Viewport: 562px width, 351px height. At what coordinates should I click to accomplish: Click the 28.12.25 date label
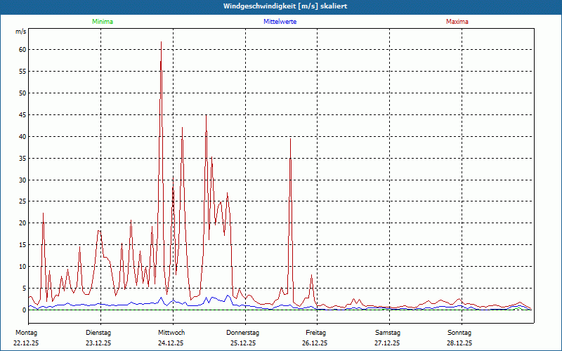(459, 343)
